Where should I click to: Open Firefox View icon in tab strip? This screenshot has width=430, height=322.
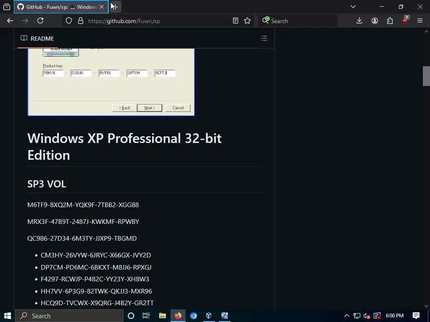click(x=7, y=7)
